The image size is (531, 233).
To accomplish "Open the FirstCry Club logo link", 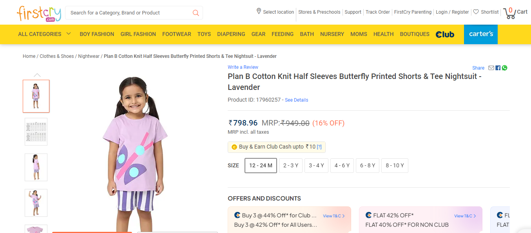I will pos(445,34).
